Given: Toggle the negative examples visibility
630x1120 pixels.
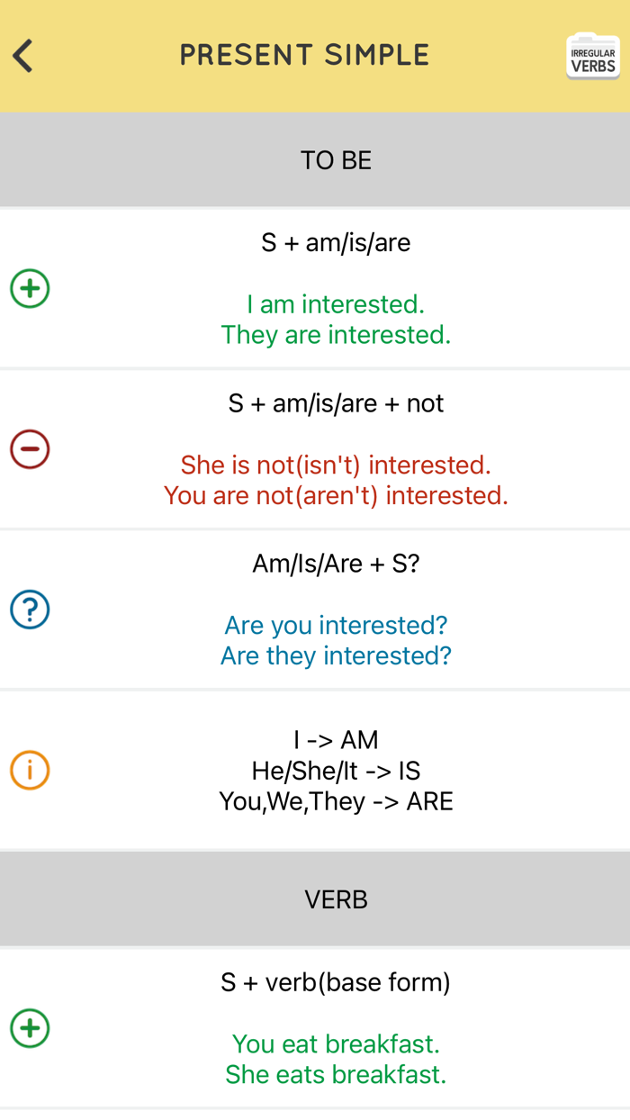Looking at the screenshot, I should [x=30, y=448].
